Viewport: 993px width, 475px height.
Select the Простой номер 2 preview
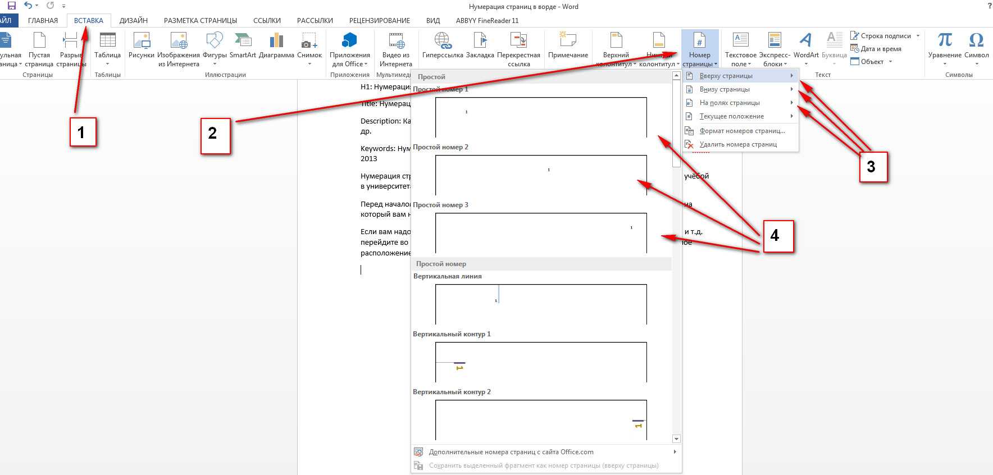[541, 175]
